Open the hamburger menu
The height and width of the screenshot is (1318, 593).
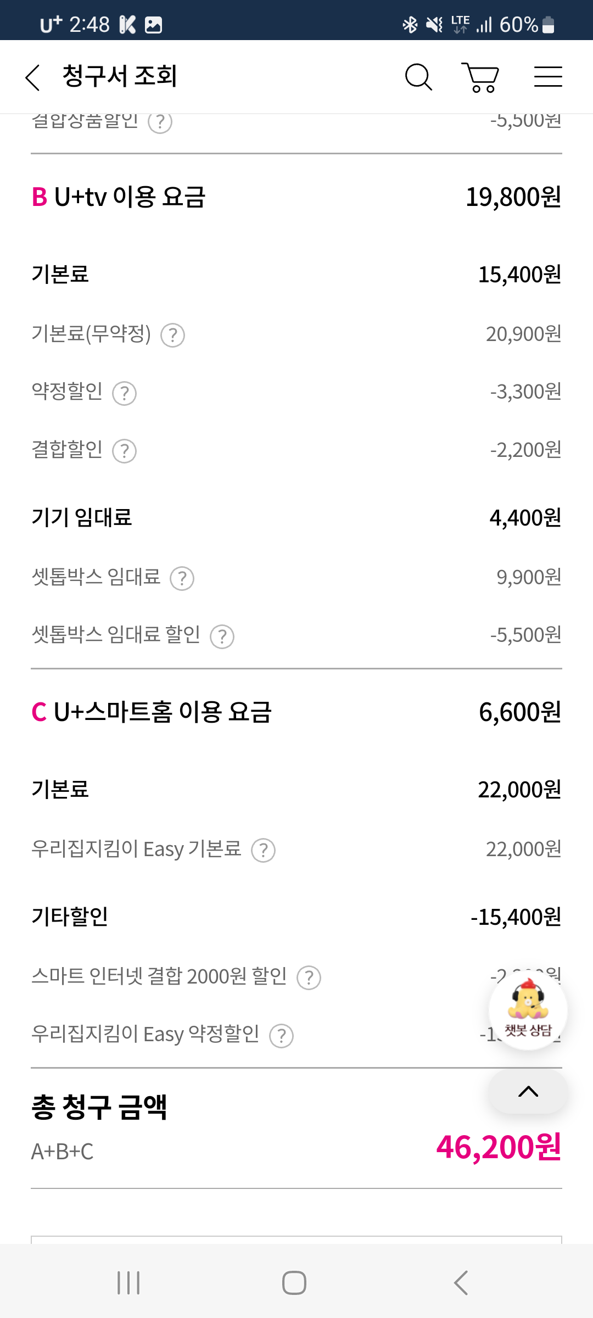point(548,77)
